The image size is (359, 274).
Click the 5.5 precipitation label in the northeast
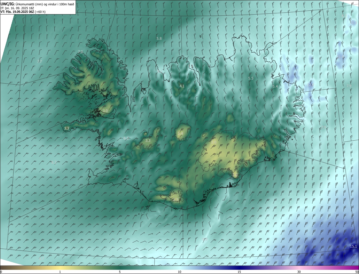tap(251, 78)
